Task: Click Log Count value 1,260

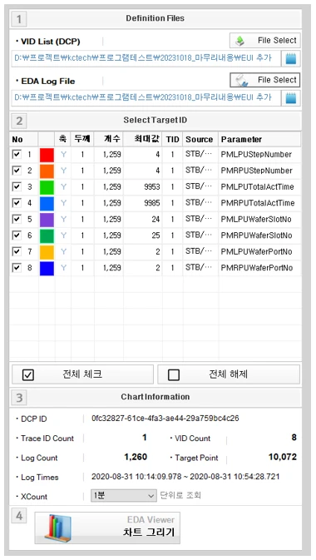Action: pos(136,457)
